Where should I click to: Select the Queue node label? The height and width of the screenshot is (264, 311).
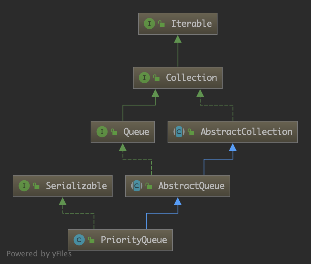point(136,132)
